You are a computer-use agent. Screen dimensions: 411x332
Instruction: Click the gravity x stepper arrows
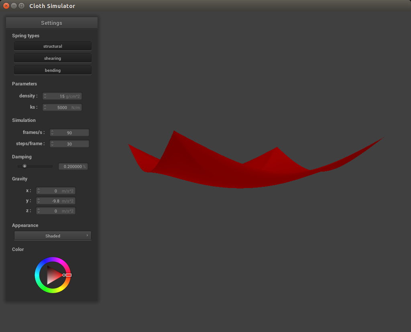point(39,191)
